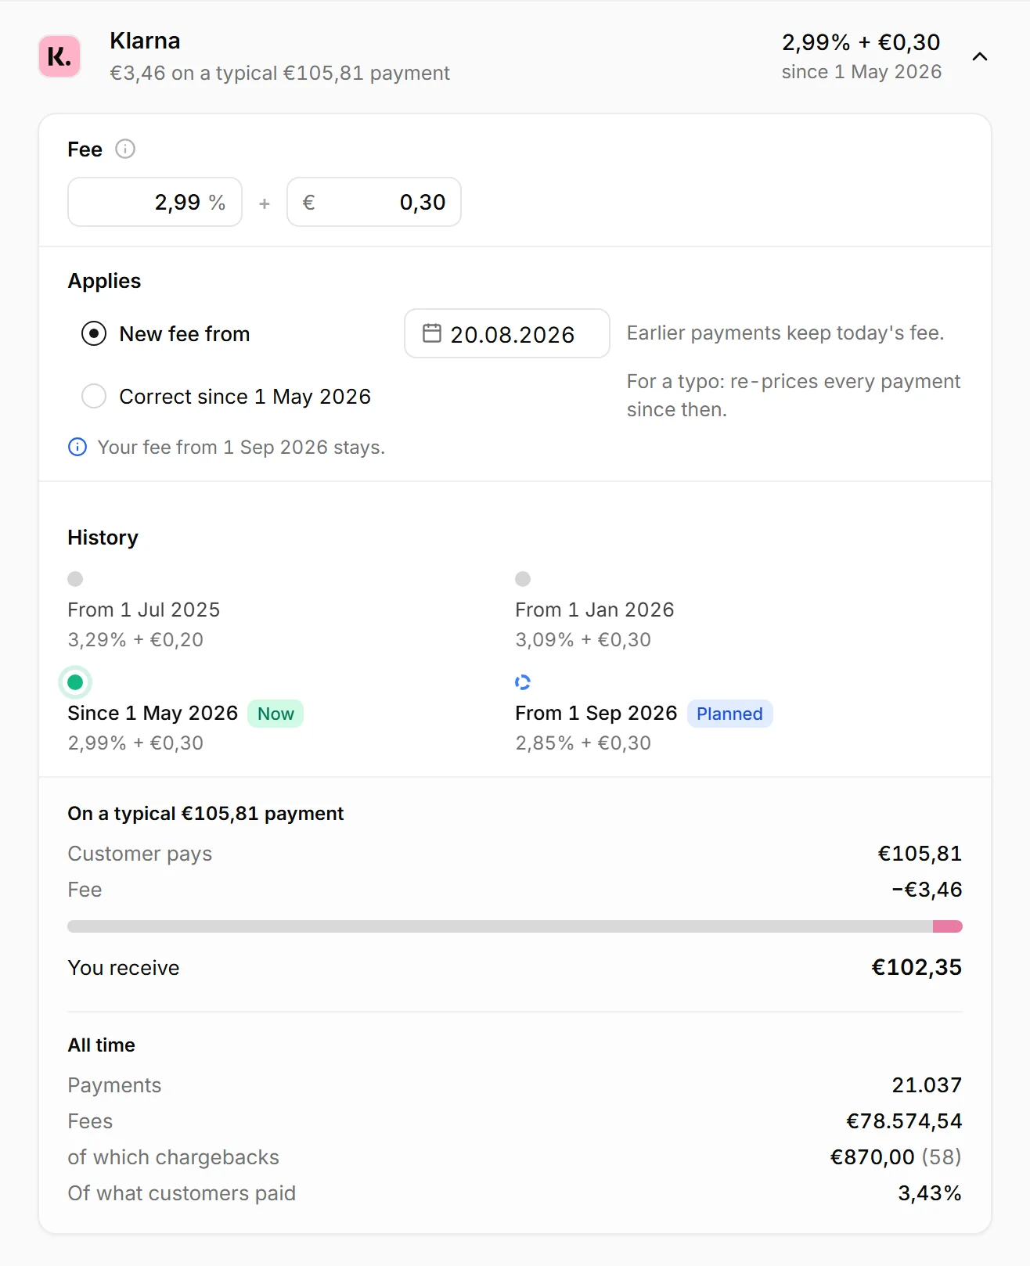Click 'Earlier payments keep today's fee.' hint
The height and width of the screenshot is (1266, 1030).
pos(785,333)
